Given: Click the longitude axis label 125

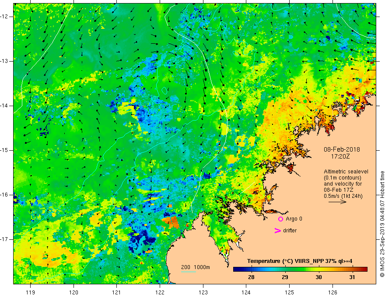Looking at the screenshot, I should [x=290, y=292].
